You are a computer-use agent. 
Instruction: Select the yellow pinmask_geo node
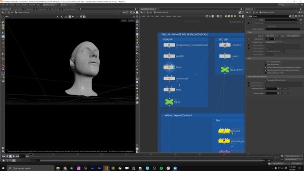click(x=224, y=141)
